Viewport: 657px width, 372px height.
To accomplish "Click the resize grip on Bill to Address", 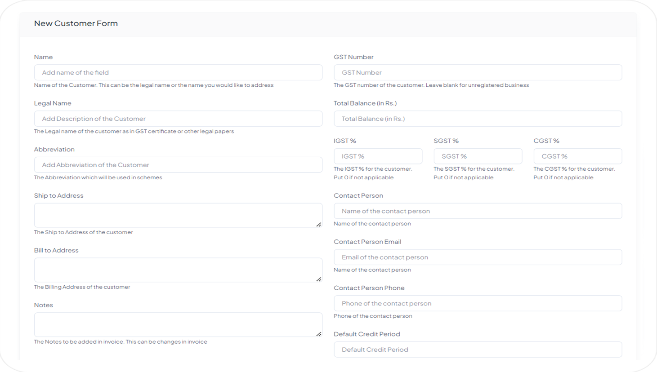I will coord(318,279).
